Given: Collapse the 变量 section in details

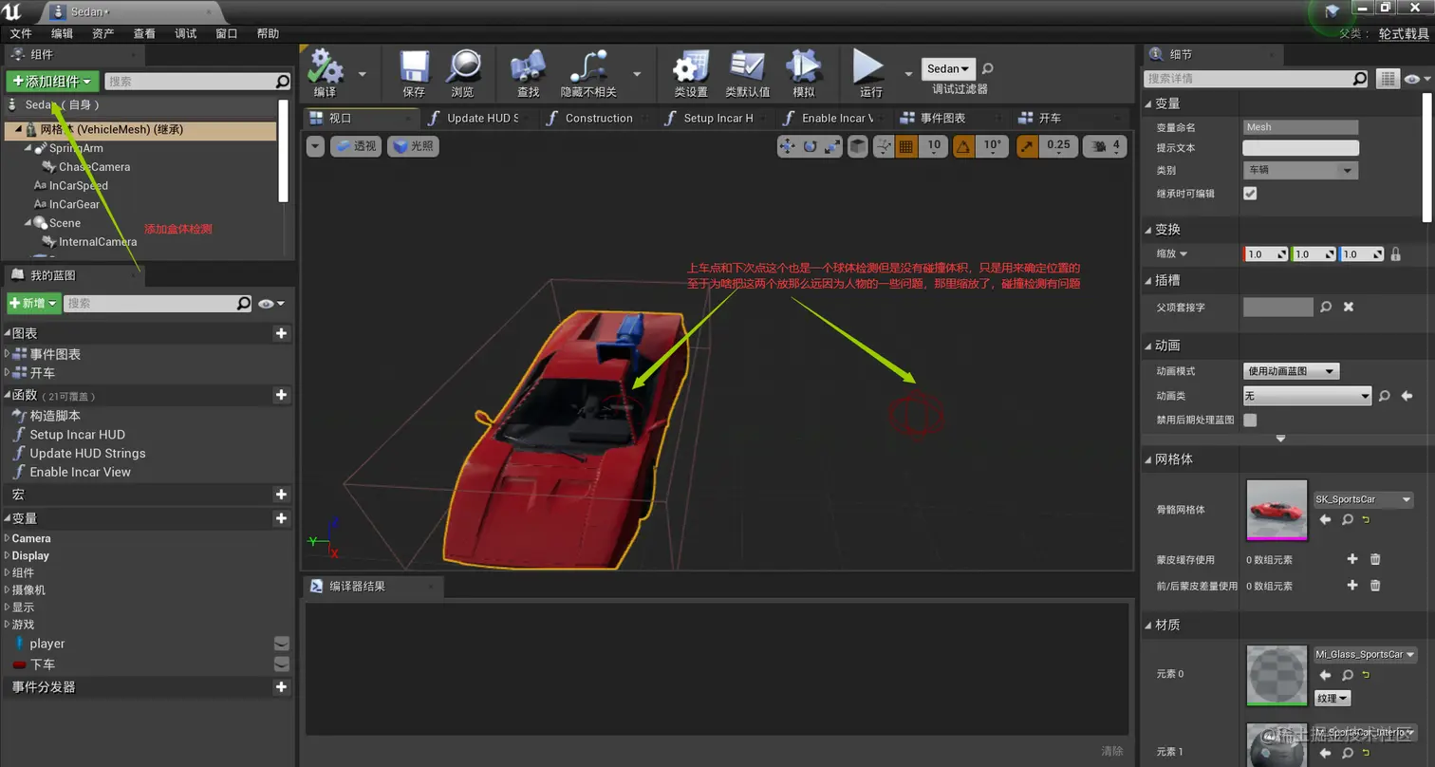Looking at the screenshot, I should pos(1149,103).
